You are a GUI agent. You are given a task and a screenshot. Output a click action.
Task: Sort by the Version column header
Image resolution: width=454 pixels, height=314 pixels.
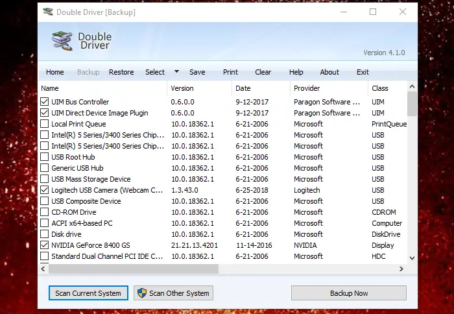coord(200,88)
